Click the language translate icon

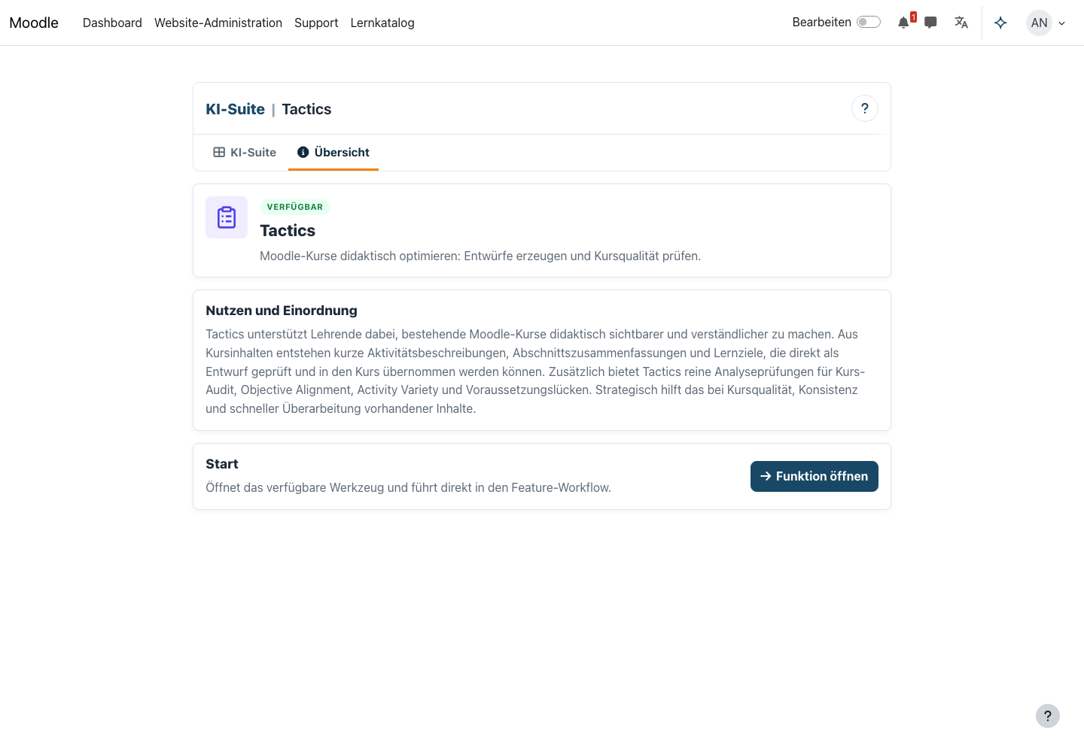pyautogui.click(x=961, y=23)
